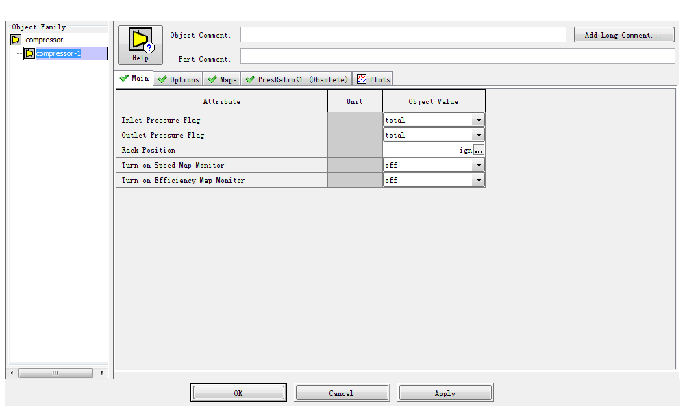Screen dimensions: 685x411
Task: Switch to the Options tab
Action: click(x=178, y=79)
